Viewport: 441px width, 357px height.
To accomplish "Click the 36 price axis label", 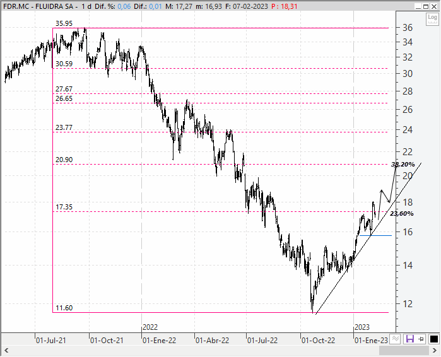I will pyautogui.click(x=408, y=28).
